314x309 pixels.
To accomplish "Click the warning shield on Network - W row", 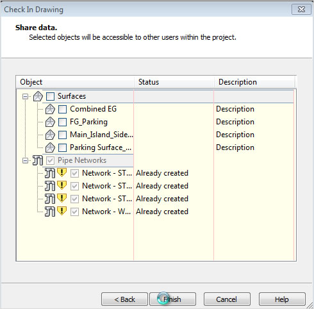I will 62,211.
